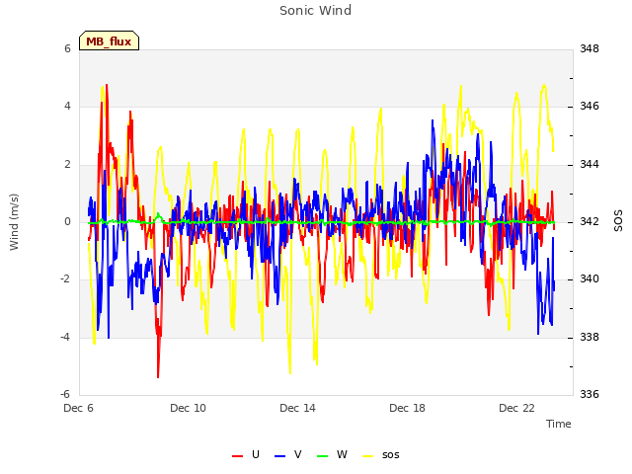Click the right axis value 342
Viewport: 632px width, 474px height.
coord(590,221)
